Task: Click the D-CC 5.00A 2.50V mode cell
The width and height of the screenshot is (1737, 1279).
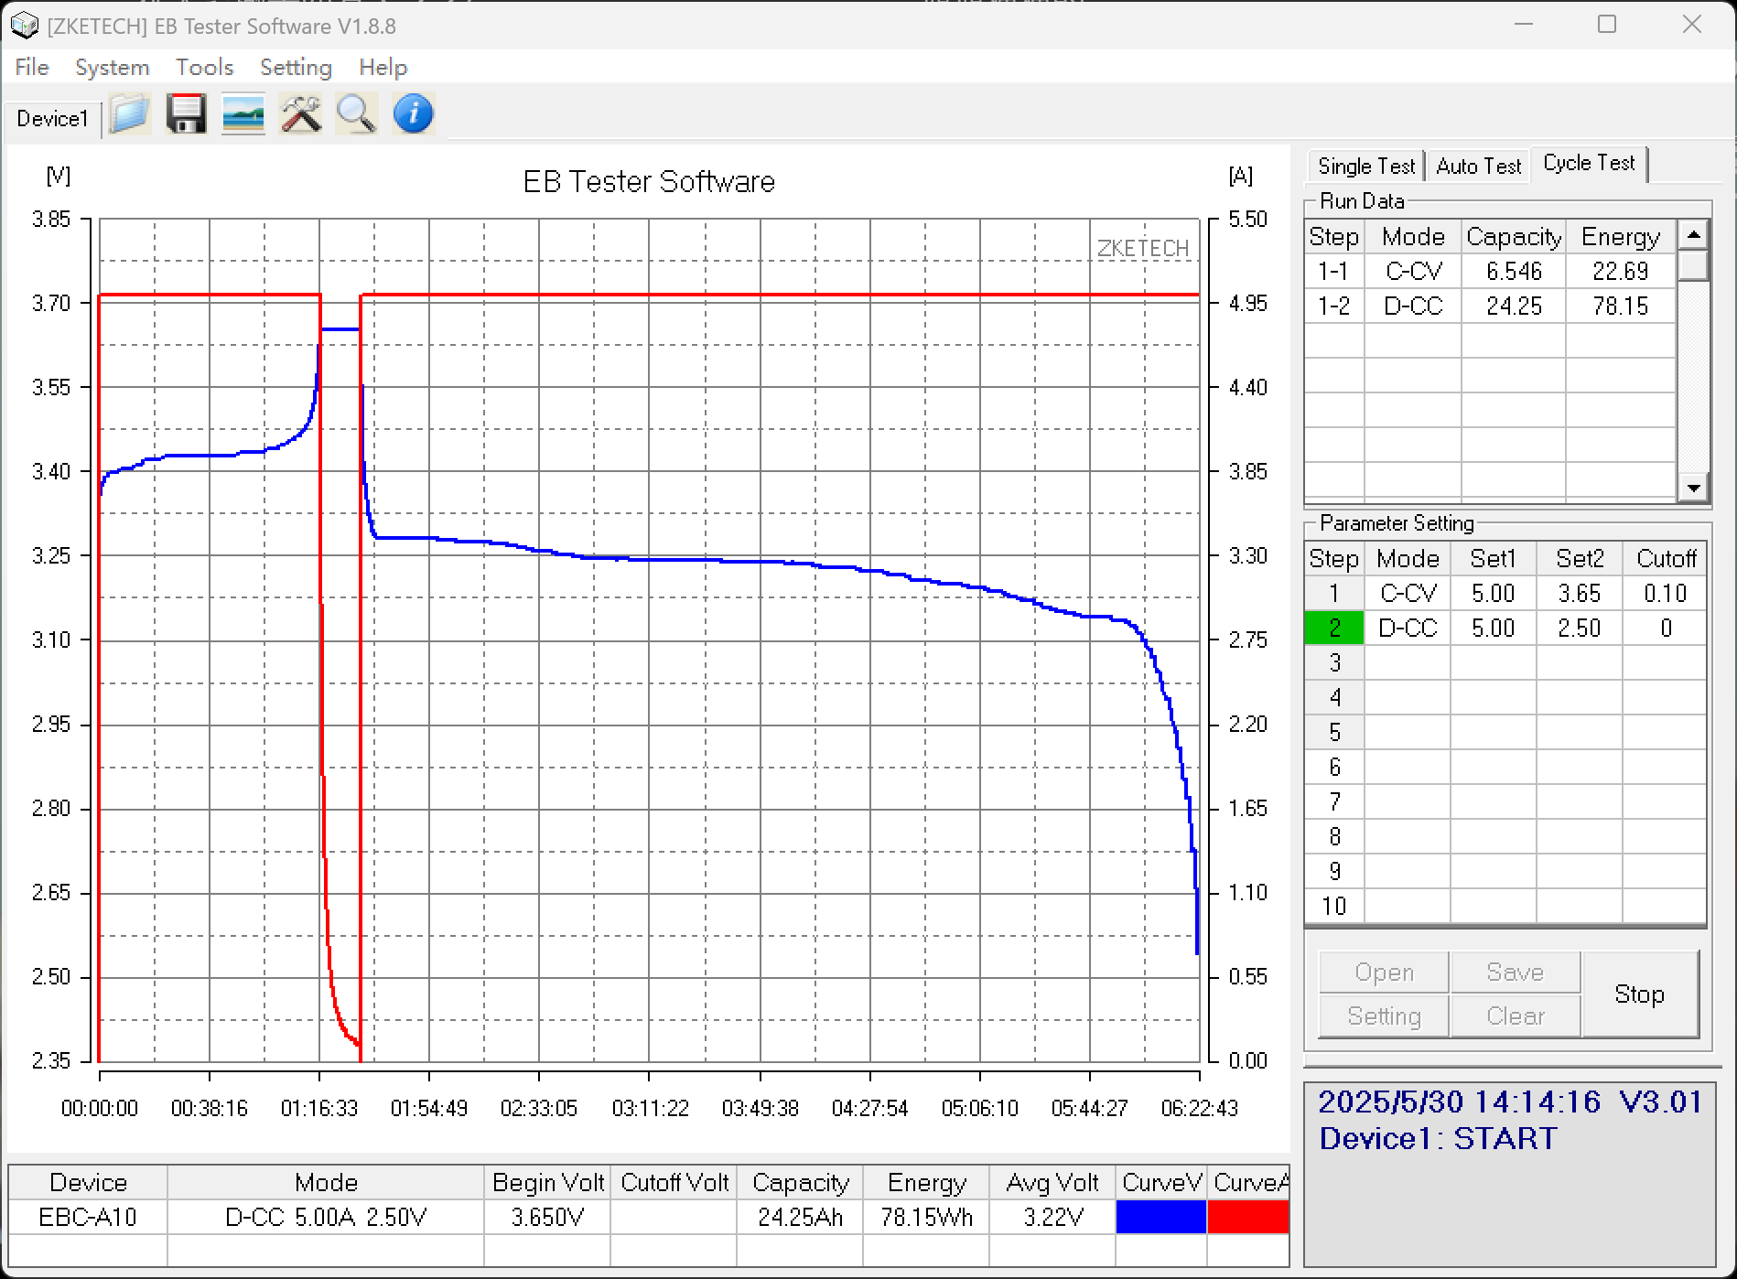Action: (326, 1218)
